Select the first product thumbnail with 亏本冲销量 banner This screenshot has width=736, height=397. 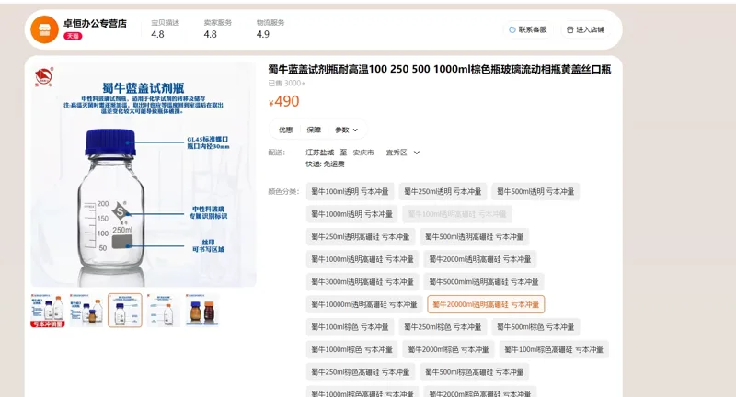click(x=48, y=311)
